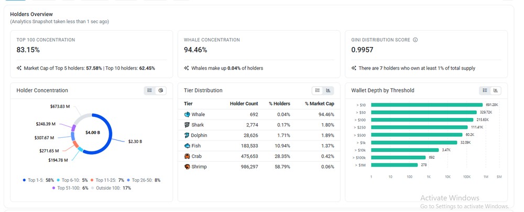
Task: Open Gini Distribution Score info tooltip
Action: (x=416, y=40)
